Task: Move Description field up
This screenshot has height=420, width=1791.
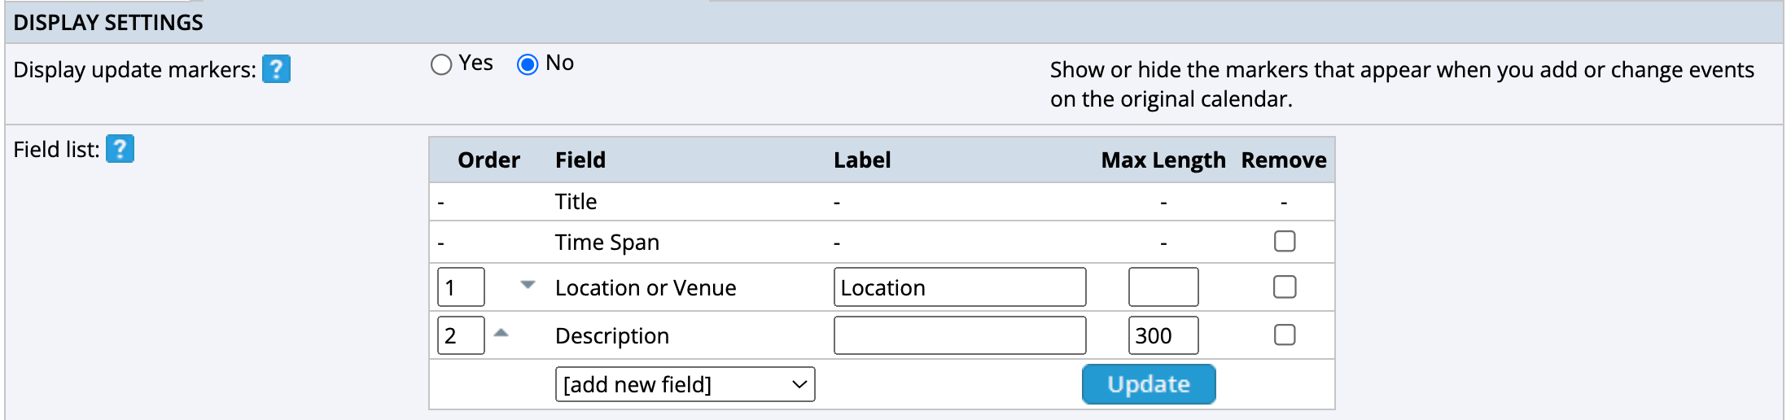Action: coord(501,333)
